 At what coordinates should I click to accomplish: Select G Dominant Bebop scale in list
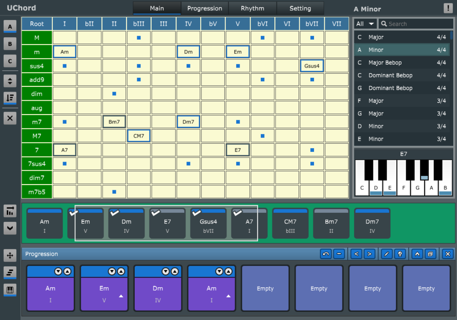402,88
